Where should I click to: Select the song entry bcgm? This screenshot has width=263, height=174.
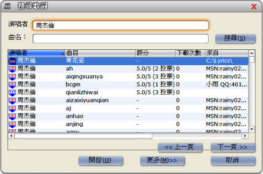click(73, 85)
